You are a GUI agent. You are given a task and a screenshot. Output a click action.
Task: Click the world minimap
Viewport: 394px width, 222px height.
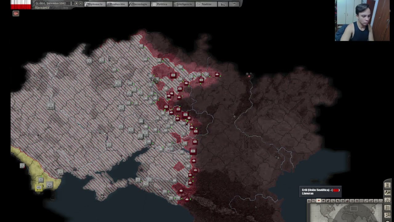346,213
